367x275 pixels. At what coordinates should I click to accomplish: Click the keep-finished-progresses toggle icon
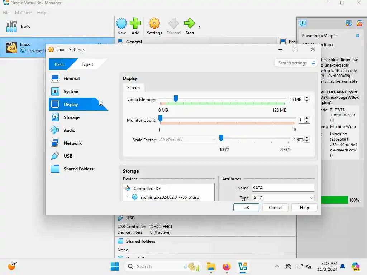349,23
